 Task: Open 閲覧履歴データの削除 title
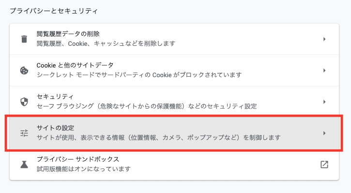pyautogui.click(x=68, y=34)
